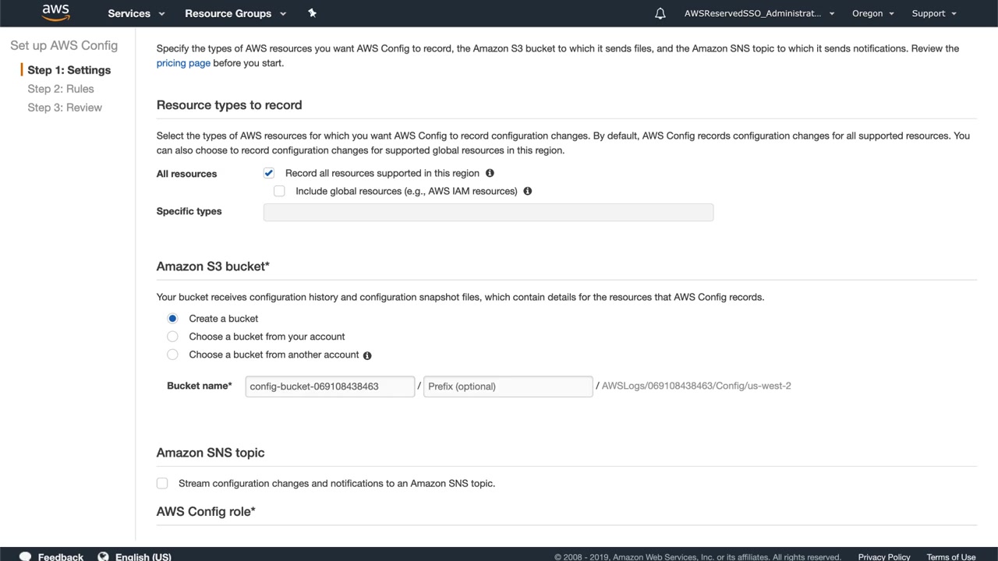Click the Prefix (optional) input field
Screen dimensions: 998x561
[508, 386]
